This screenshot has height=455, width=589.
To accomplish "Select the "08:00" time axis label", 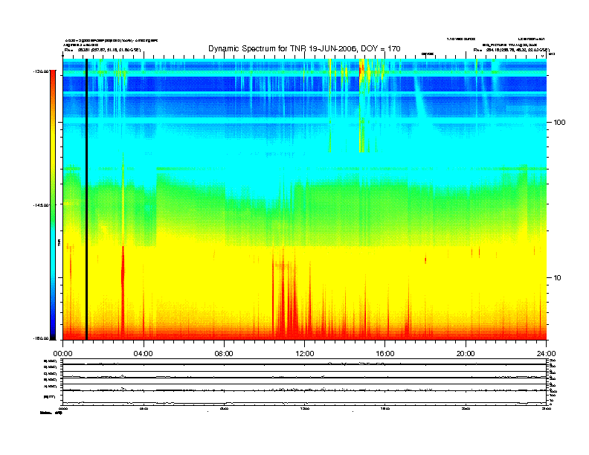I will click(224, 354).
